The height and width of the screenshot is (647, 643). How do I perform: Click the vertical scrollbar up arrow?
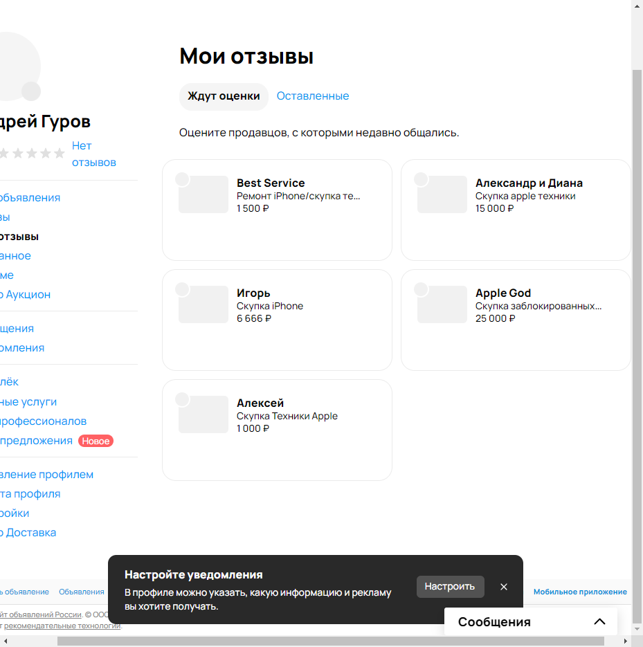coord(637,6)
